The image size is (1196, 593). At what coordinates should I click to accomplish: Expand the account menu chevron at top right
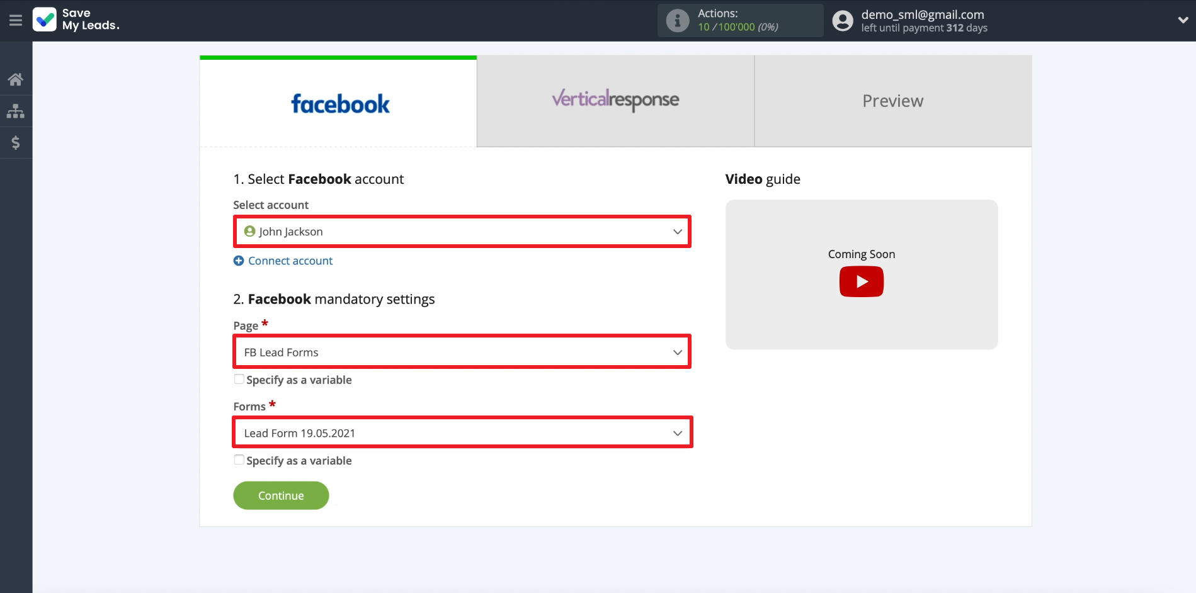tap(1182, 20)
